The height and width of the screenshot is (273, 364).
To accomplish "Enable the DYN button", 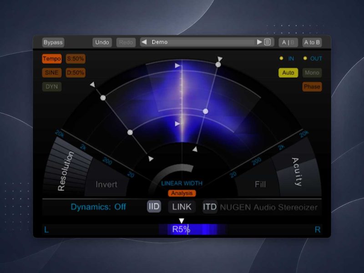I will [x=52, y=86].
